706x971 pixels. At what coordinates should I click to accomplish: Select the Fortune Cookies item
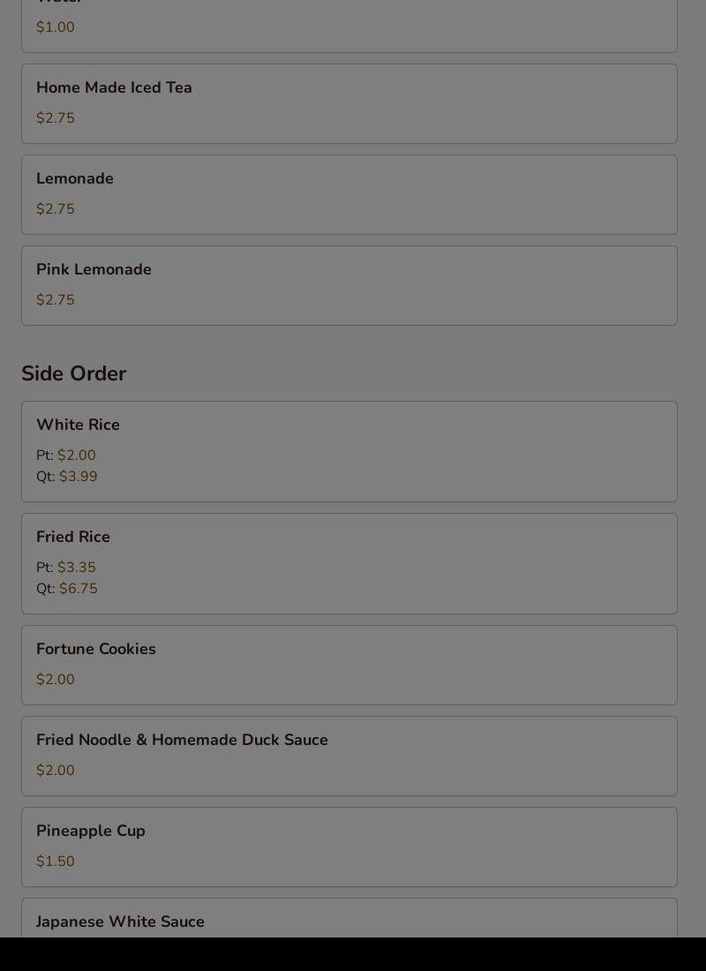[x=96, y=649]
